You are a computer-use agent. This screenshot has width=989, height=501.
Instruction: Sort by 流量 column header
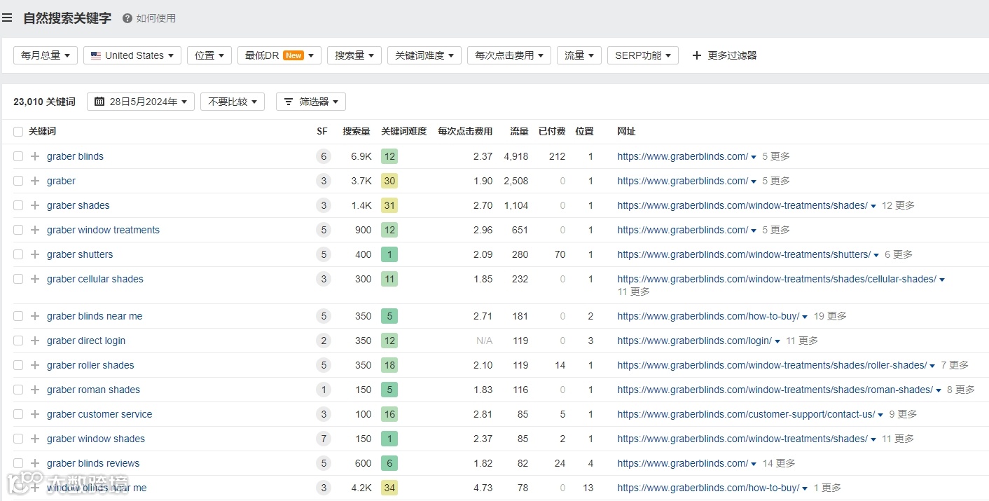pos(519,131)
